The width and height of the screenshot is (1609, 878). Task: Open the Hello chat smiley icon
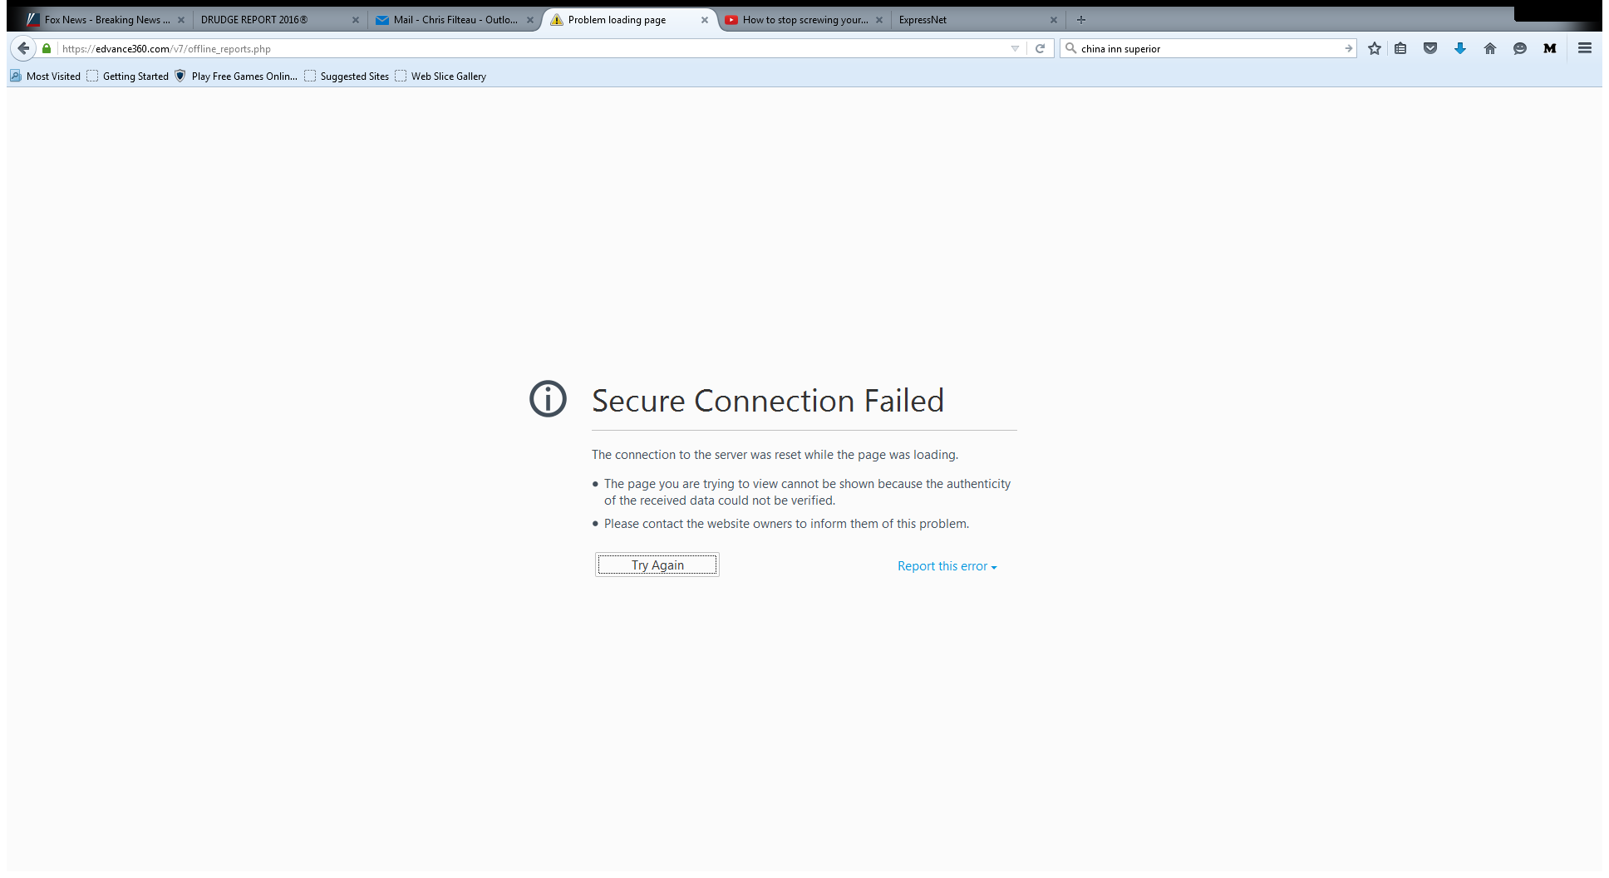pyautogui.click(x=1520, y=48)
